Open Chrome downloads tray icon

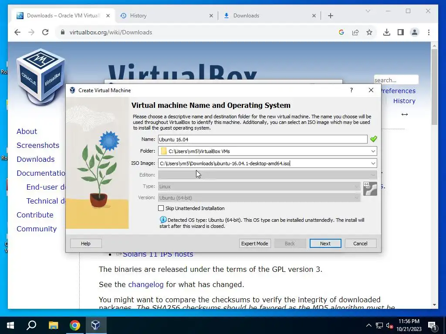click(387, 32)
